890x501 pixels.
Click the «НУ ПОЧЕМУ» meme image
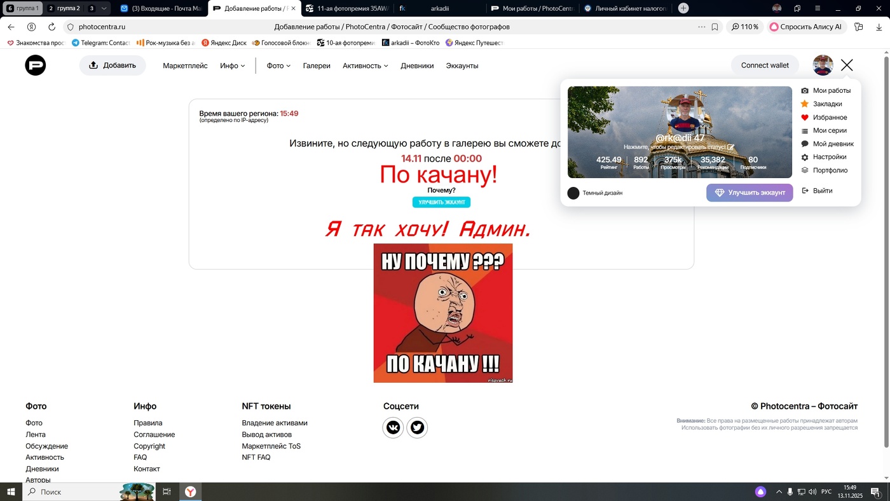443,313
